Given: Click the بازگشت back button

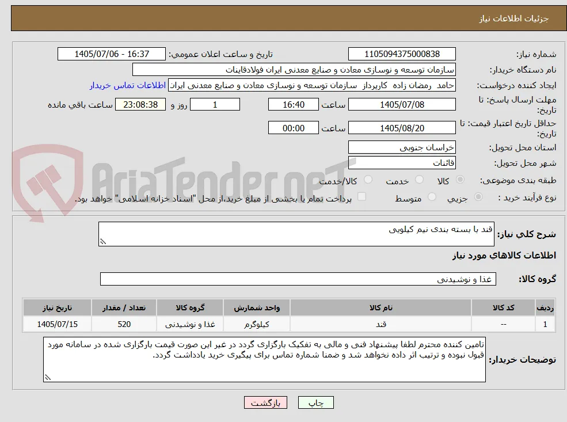Looking at the screenshot, I should 265,402.
